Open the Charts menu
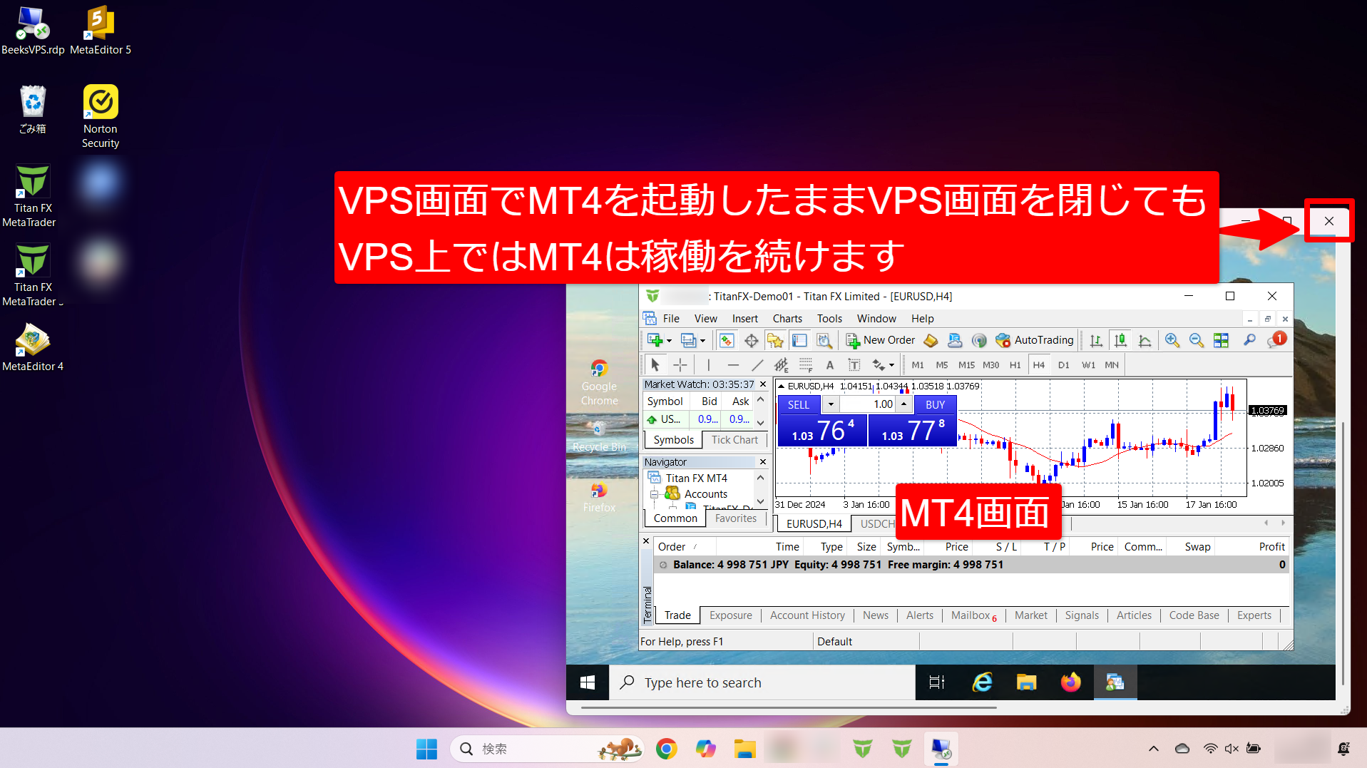Viewport: 1367px width, 768px height. (787, 319)
